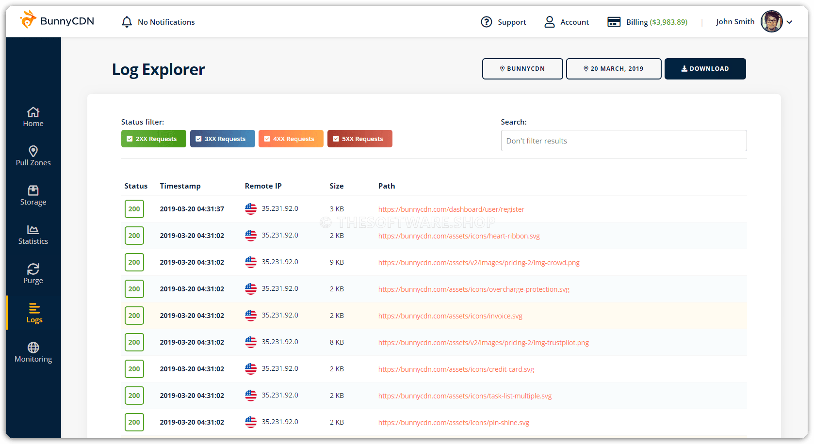Image resolution: width=814 pixels, height=444 pixels.
Task: Open the Monitoring section
Action: click(33, 352)
